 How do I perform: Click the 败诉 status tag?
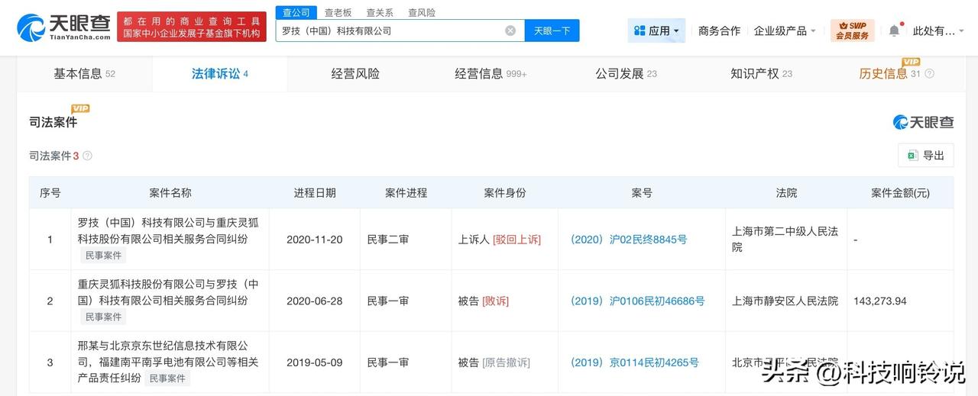click(495, 301)
